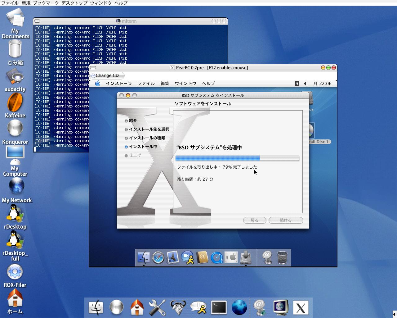Viewport: 397px width, 318px height.
Task: Click Installer icon in emulated dock
Action: pyautogui.click(x=246, y=257)
